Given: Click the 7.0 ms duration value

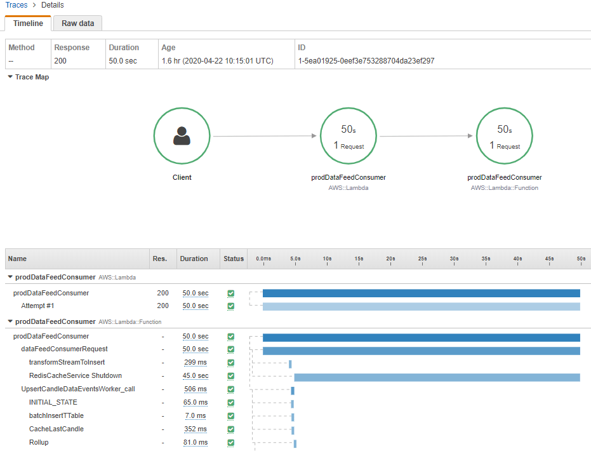Looking at the screenshot, I should click(196, 416).
